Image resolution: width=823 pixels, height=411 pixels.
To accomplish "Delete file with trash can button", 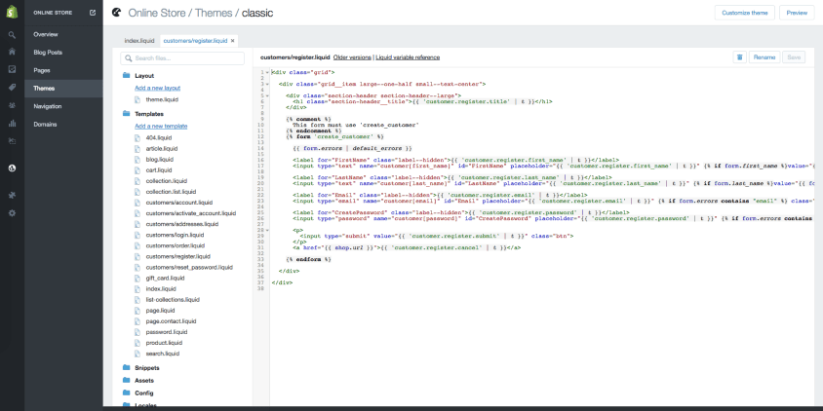I will tap(739, 57).
